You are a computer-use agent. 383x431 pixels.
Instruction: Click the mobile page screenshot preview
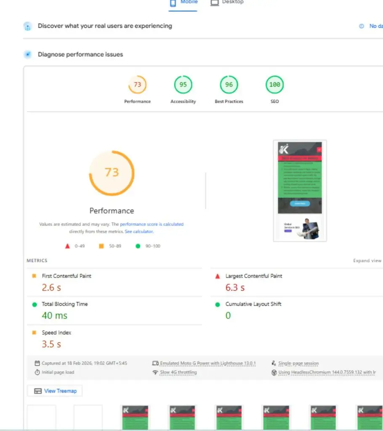[x=299, y=190]
